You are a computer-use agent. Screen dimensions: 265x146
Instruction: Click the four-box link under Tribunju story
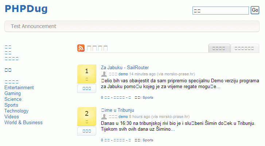click(x=119, y=140)
